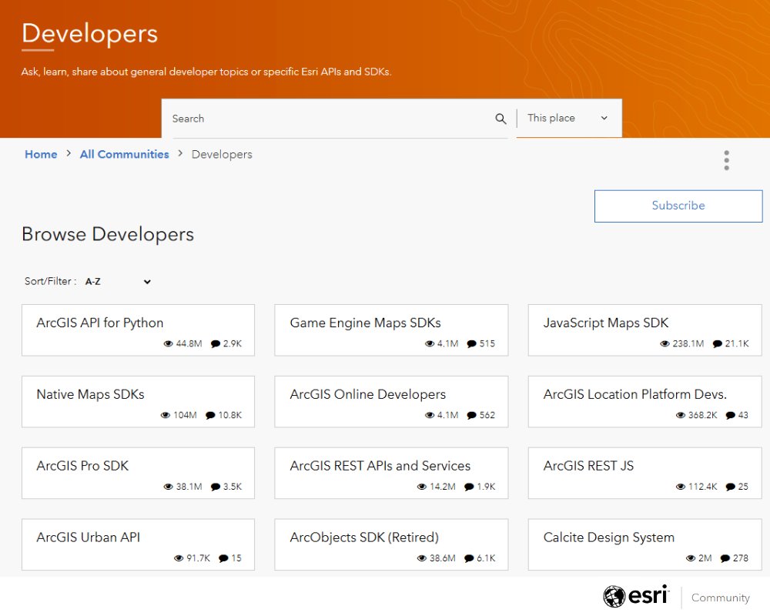770x616 pixels.
Task: Click views eye icon on ArcGIS REST JS
Action: pyautogui.click(x=680, y=487)
